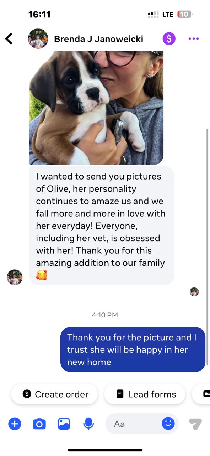
Task: Tap sender avatar beside Olive message
Action: (x=15, y=277)
